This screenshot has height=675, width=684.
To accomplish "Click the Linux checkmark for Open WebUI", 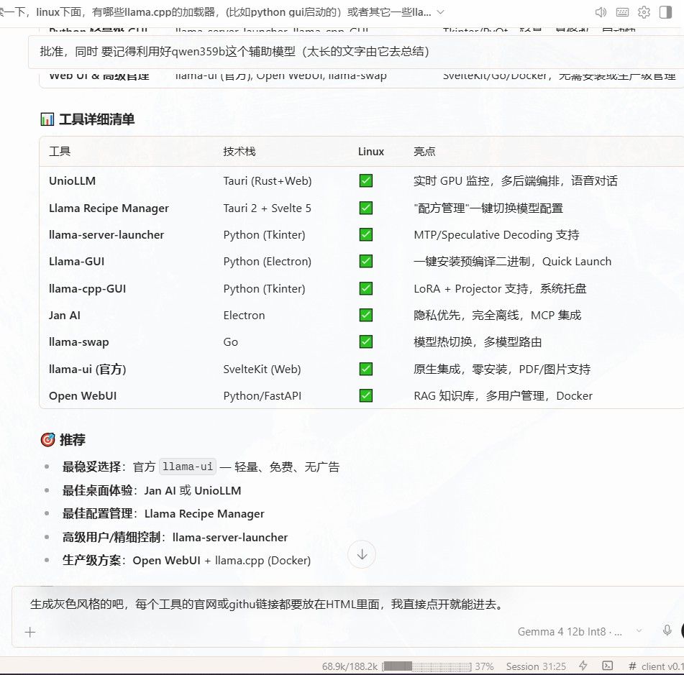I will point(366,395).
